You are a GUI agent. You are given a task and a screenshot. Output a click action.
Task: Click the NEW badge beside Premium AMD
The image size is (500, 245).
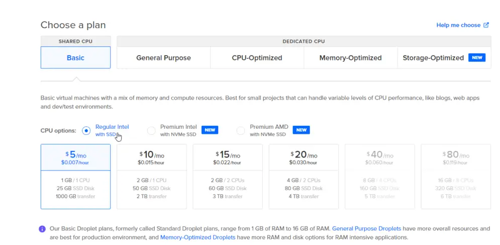click(301, 130)
